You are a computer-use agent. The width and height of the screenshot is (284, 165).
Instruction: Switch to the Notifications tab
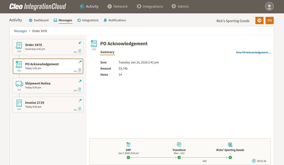tap(115, 20)
